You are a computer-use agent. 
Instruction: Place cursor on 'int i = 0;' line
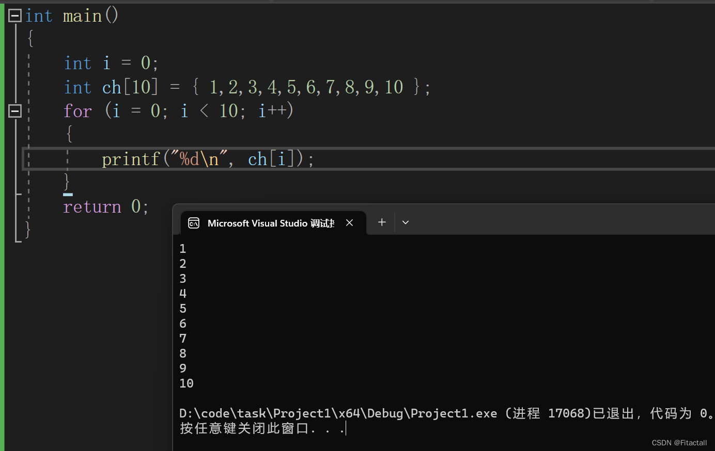pyautogui.click(x=111, y=63)
